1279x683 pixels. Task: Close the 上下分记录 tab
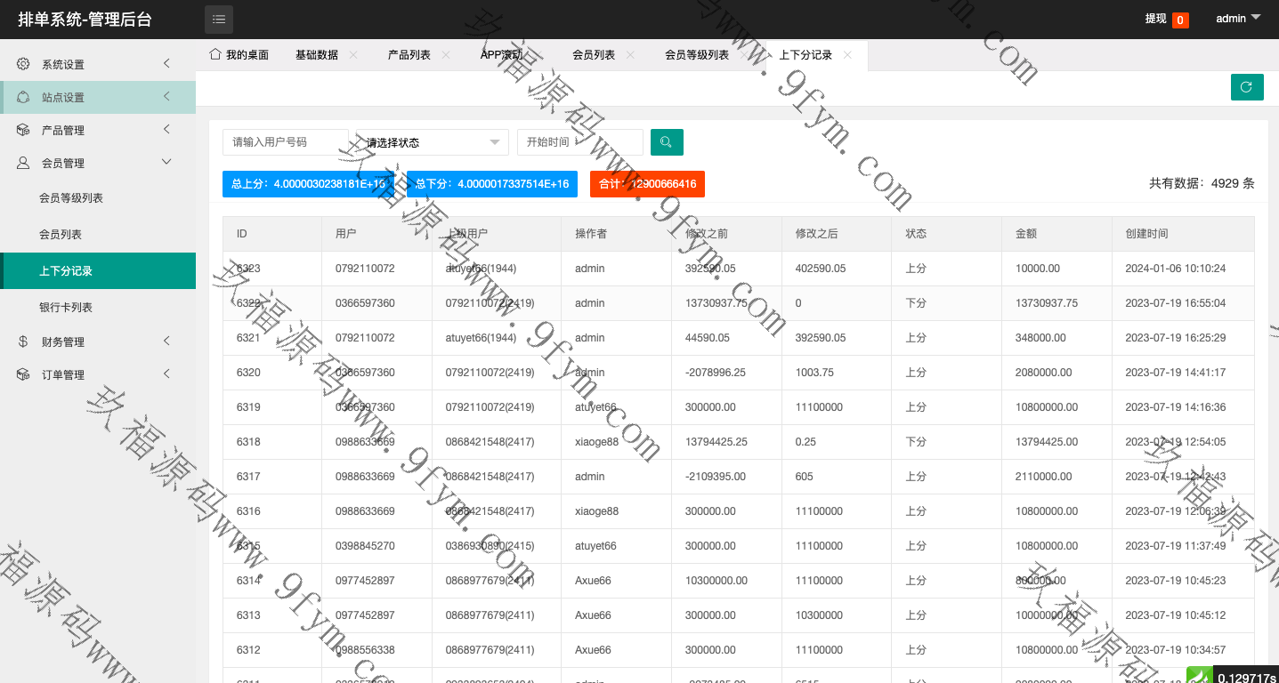(x=847, y=55)
